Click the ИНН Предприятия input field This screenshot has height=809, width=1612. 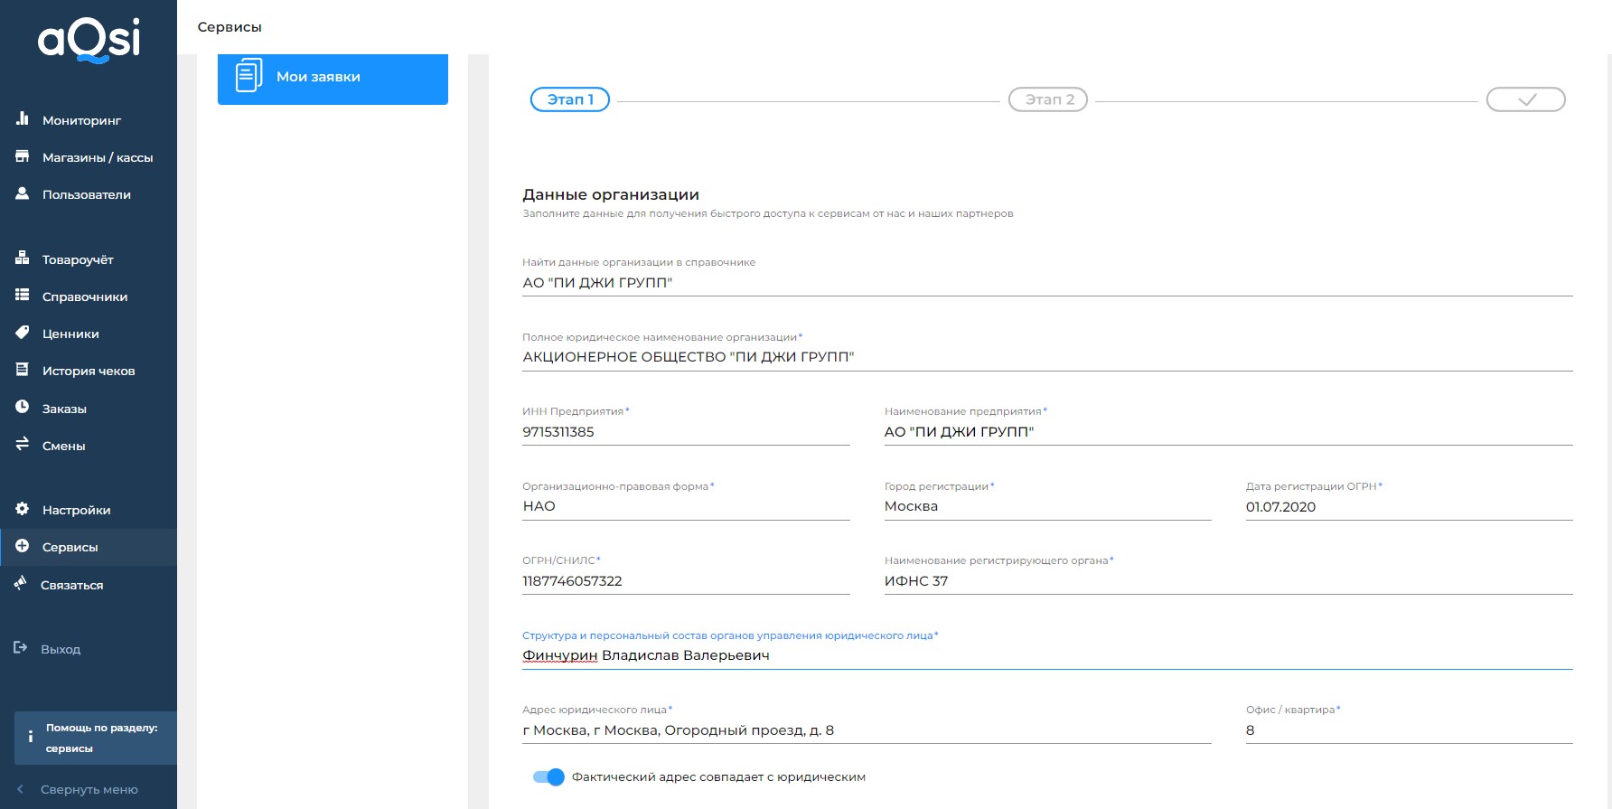click(685, 432)
